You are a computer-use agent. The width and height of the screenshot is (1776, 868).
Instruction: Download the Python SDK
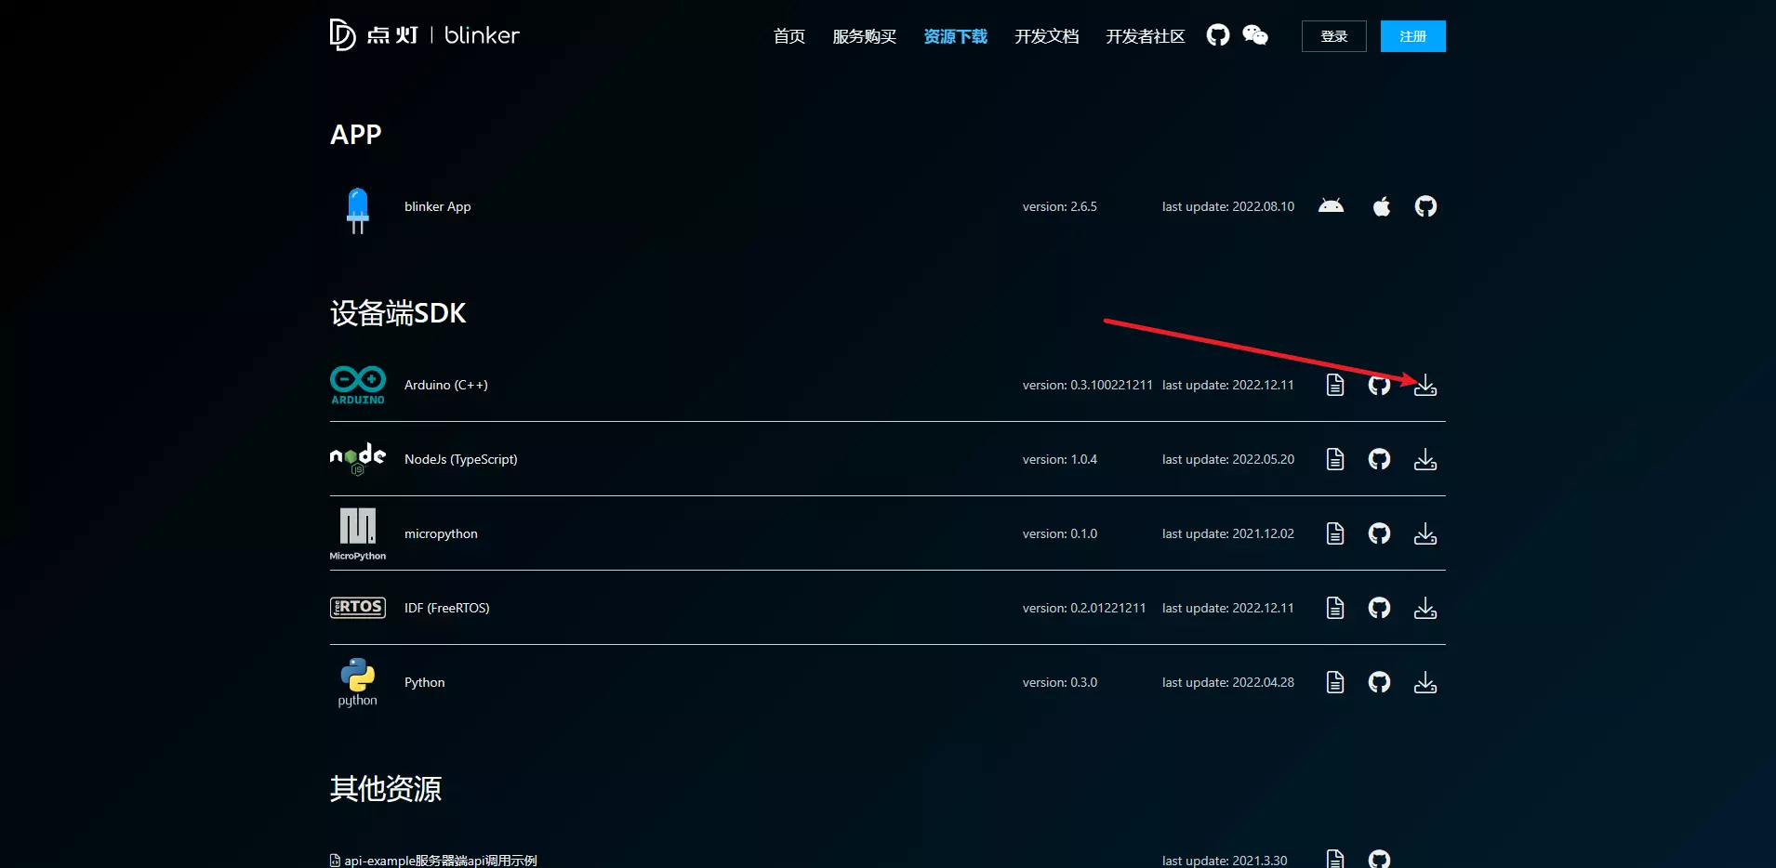1425,682
